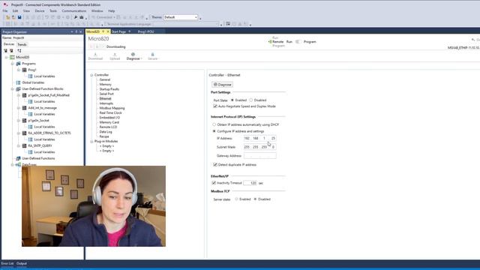Select Startup/Faults in controller tree
Viewport: 480px width, 270px height.
pos(109,89)
